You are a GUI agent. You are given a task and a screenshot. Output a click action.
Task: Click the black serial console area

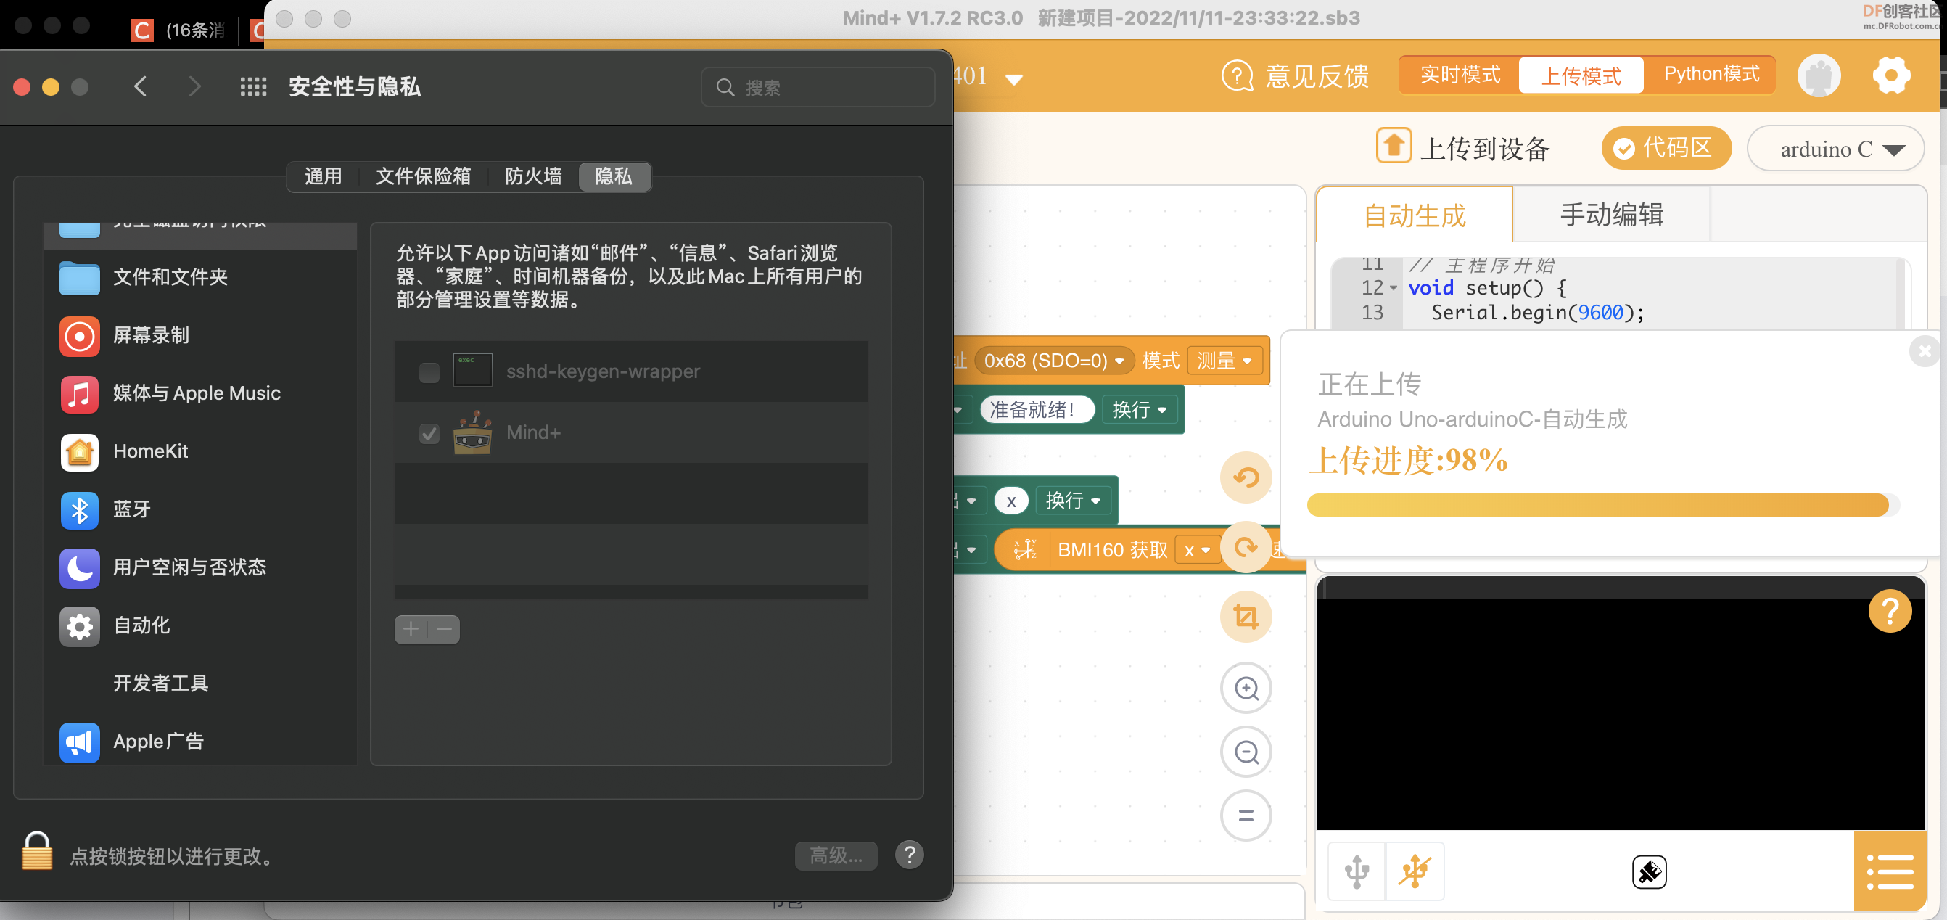click(1621, 703)
